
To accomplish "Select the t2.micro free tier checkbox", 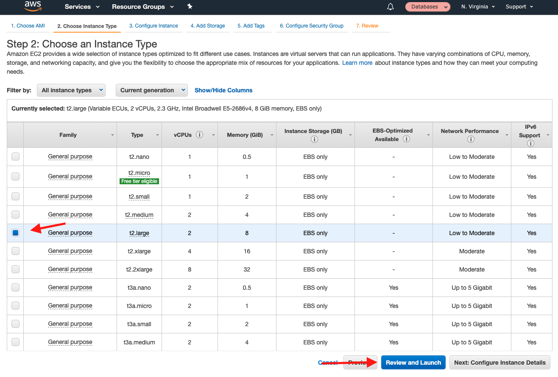I will tap(15, 176).
